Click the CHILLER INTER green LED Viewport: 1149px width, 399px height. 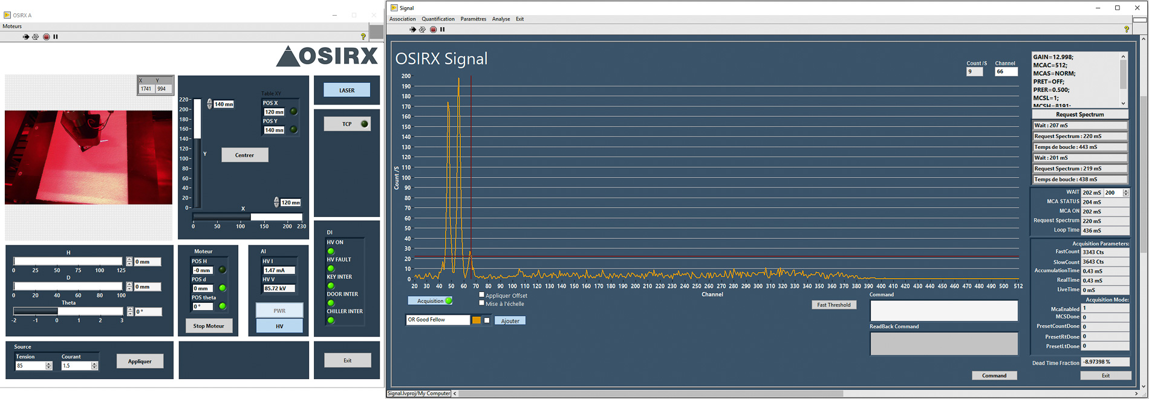[x=331, y=320]
